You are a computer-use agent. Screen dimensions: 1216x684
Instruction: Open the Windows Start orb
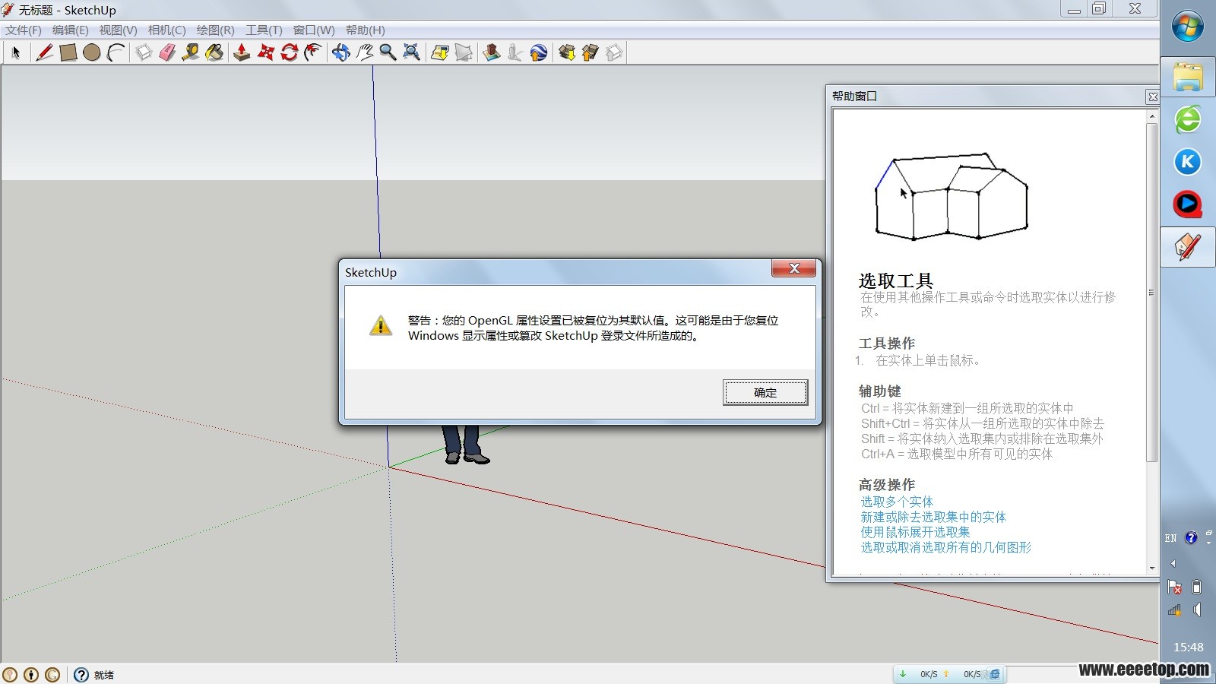tap(1188, 27)
